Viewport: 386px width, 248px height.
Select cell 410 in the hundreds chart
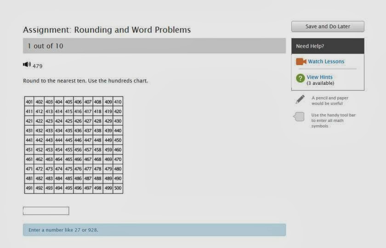click(x=118, y=102)
